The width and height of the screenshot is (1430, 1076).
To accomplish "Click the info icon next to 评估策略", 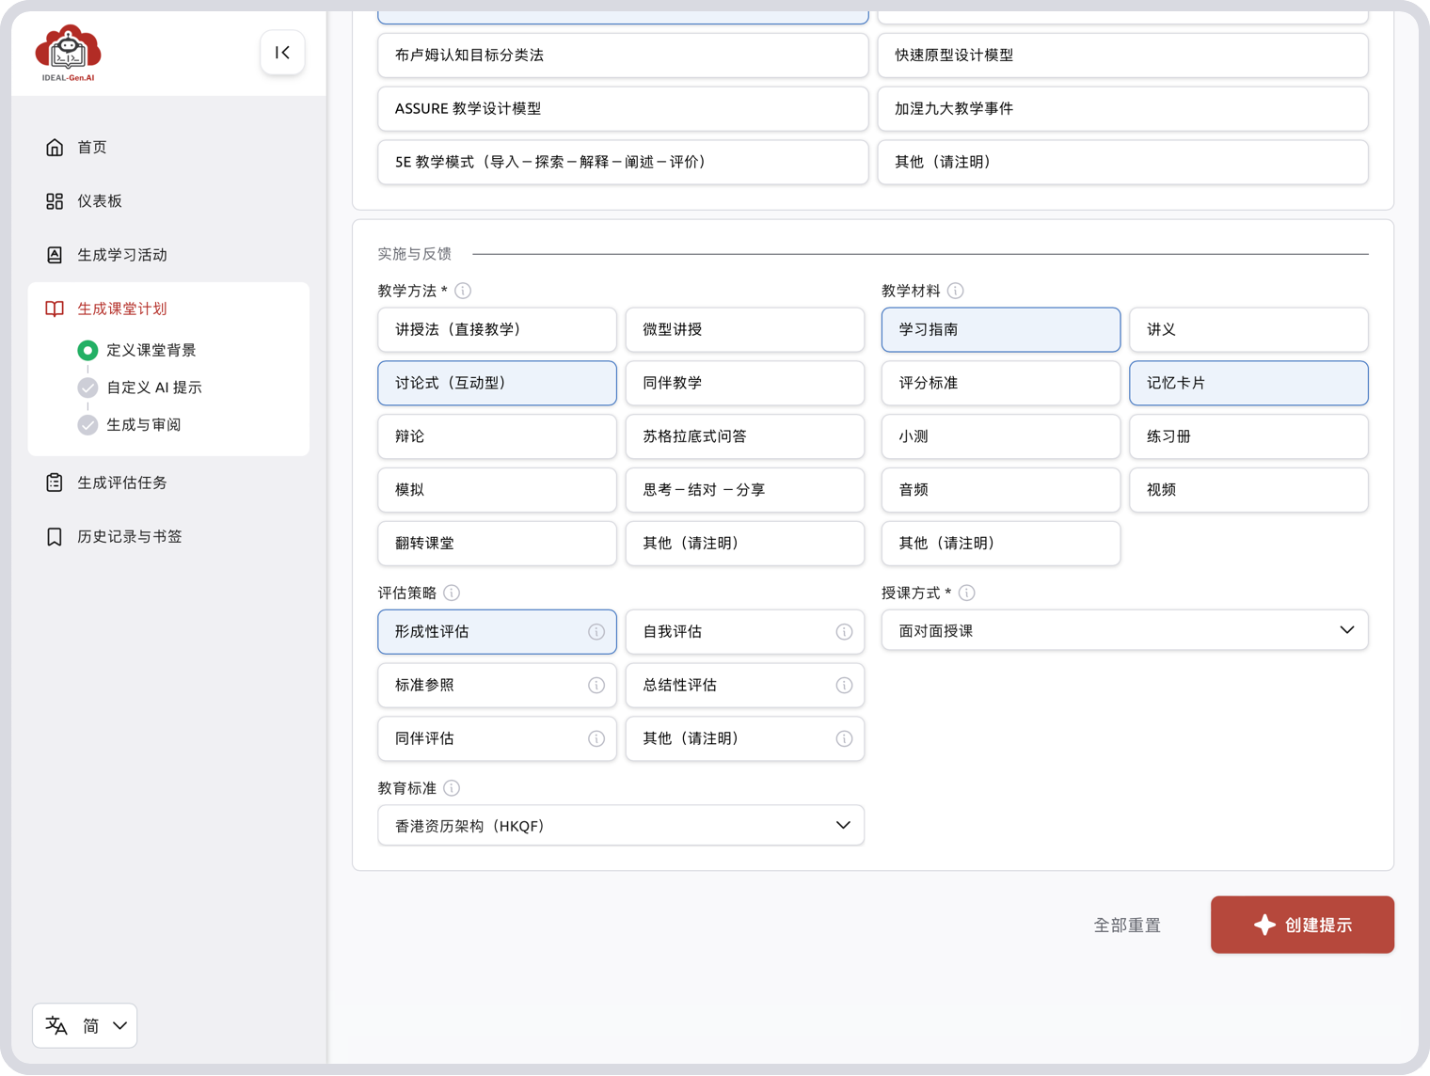I will (452, 593).
